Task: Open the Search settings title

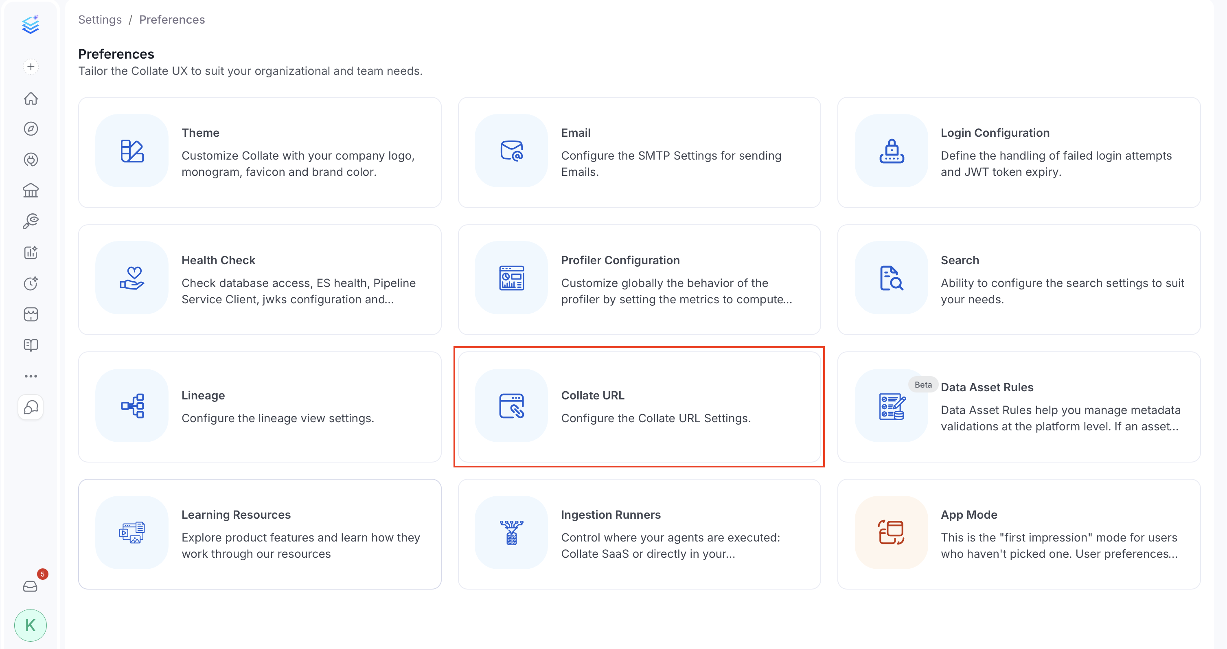Action: (x=960, y=260)
